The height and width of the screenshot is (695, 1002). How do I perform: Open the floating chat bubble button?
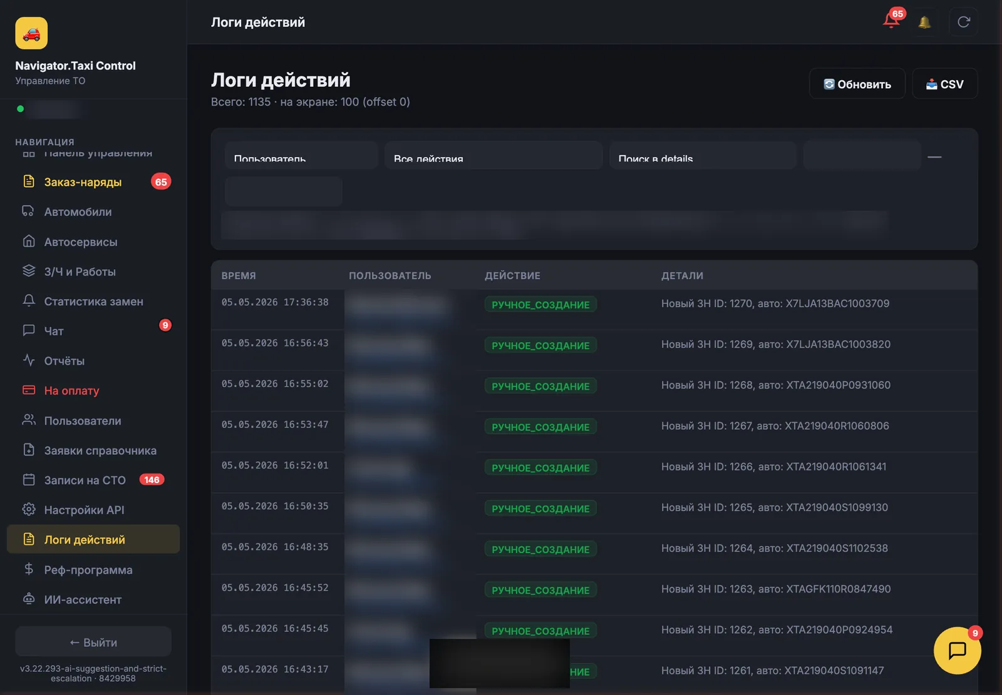[957, 651]
